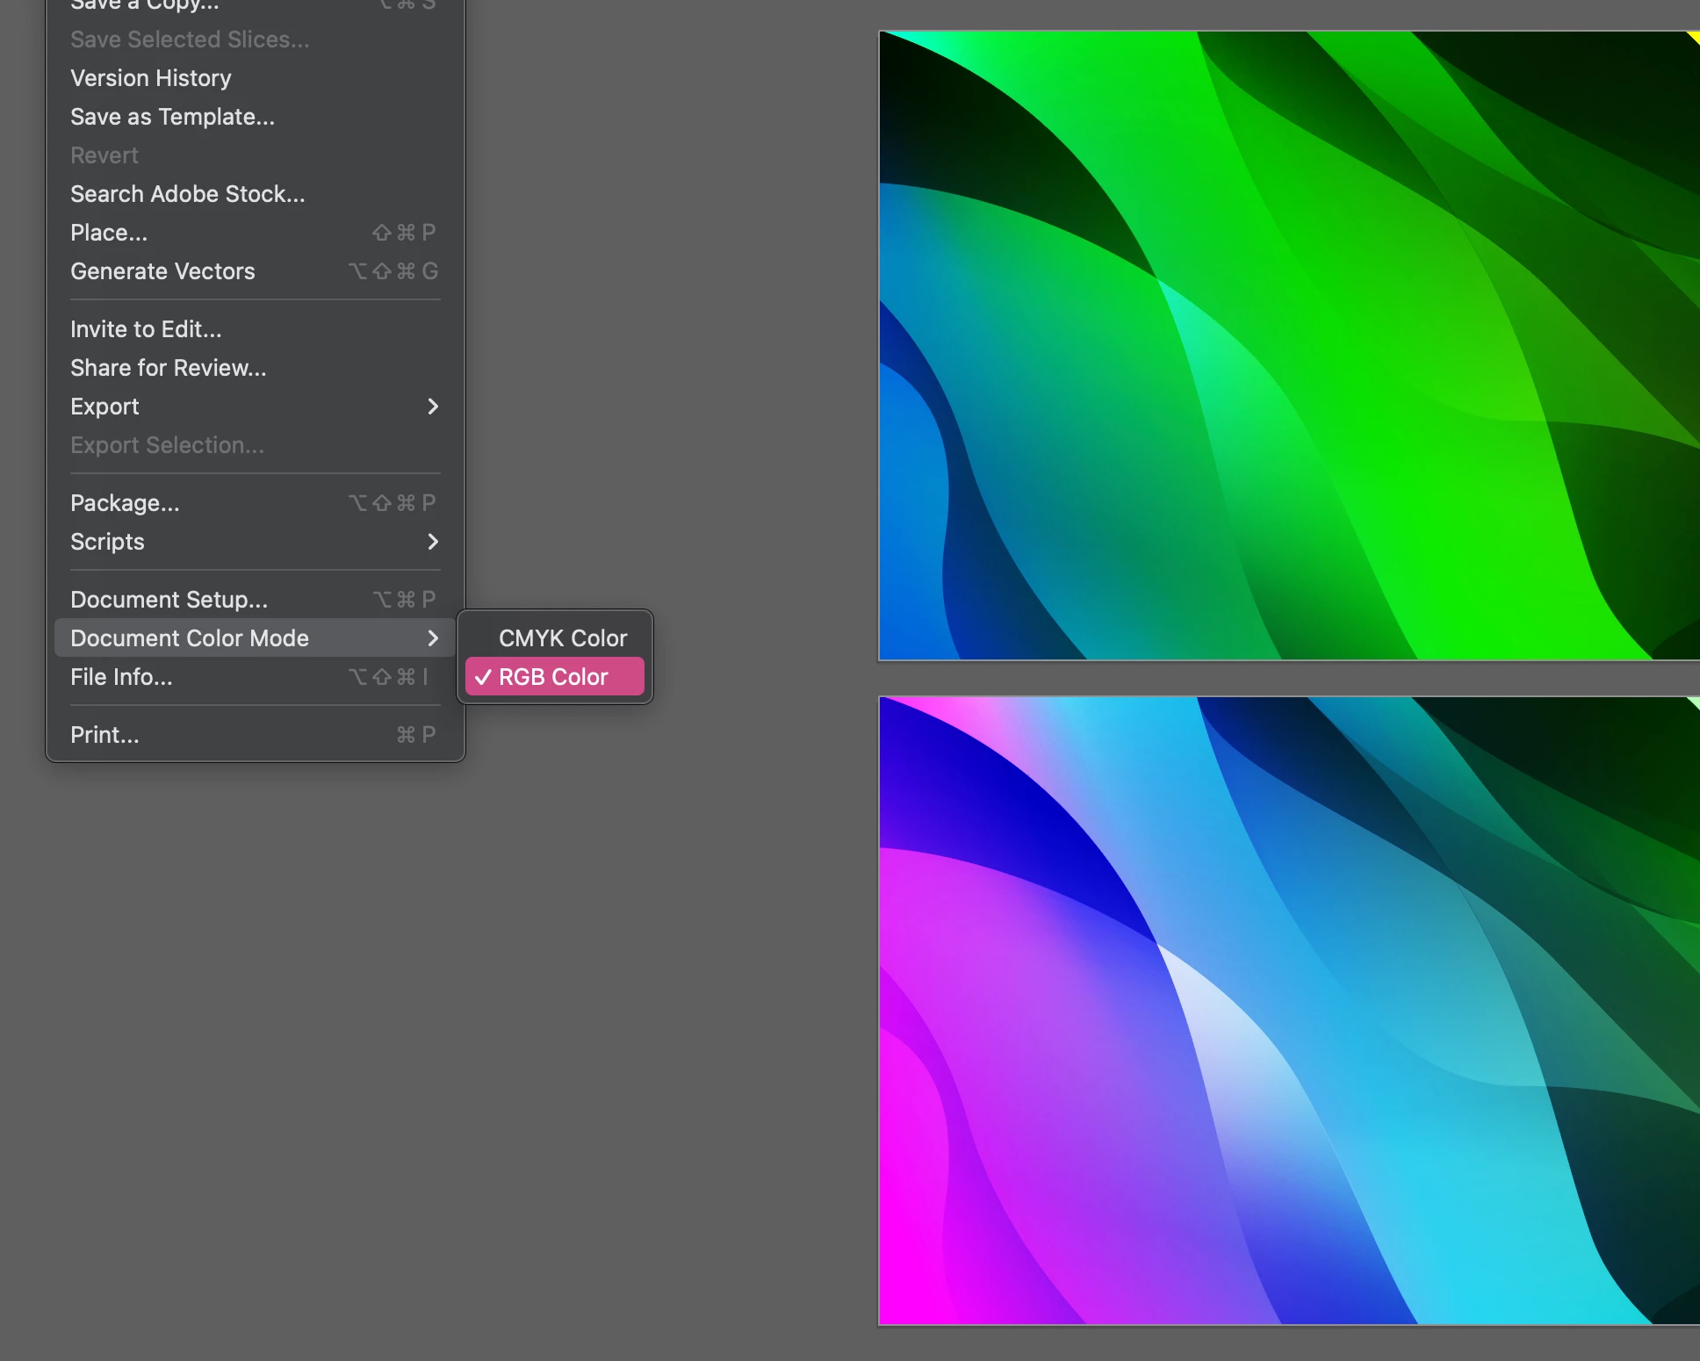Open Version History
The image size is (1700, 1361).
[151, 78]
